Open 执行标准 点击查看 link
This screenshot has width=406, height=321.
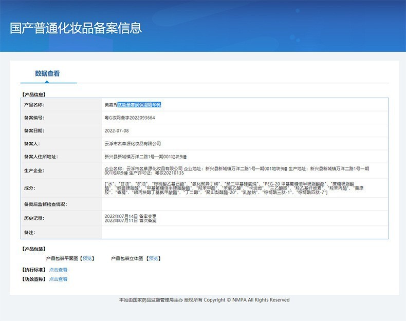(58, 270)
